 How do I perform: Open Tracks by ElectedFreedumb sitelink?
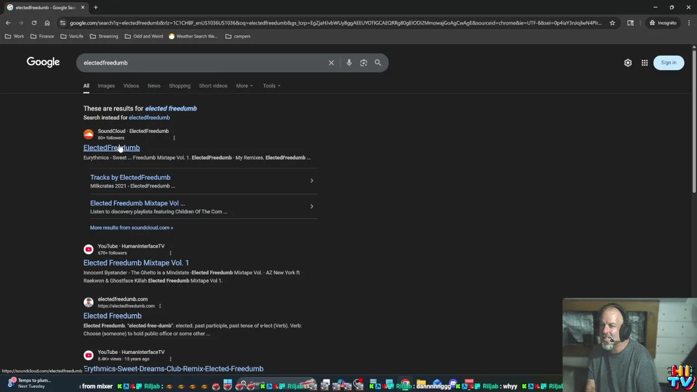[x=130, y=177]
